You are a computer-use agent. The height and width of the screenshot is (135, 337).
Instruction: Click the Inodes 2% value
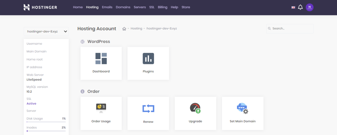coord(64,127)
